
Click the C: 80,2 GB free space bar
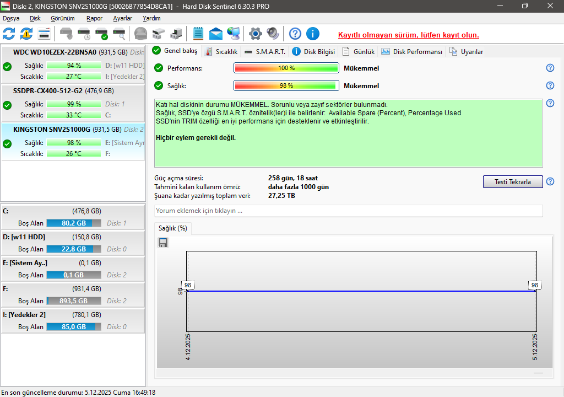74,223
